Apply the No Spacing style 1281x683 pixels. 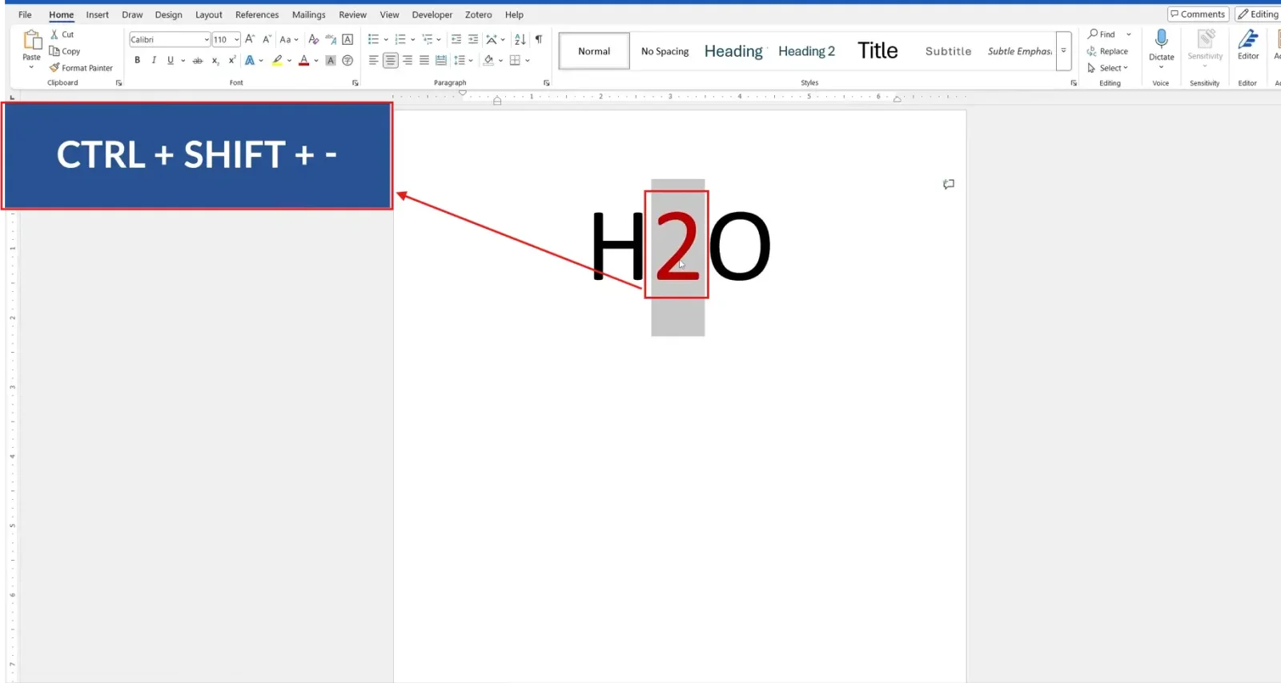click(665, 51)
